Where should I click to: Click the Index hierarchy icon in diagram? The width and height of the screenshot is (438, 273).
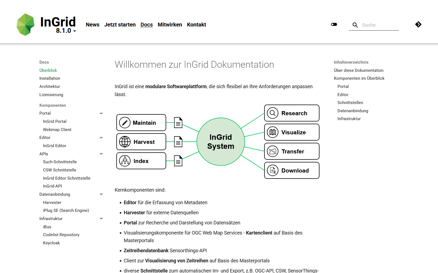pyautogui.click(x=125, y=161)
